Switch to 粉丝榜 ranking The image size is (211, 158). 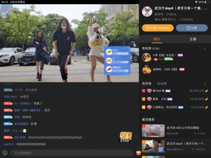[x=162, y=84]
